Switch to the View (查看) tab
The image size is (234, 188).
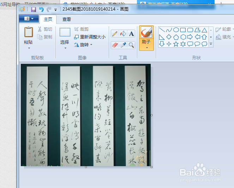coord(67,19)
